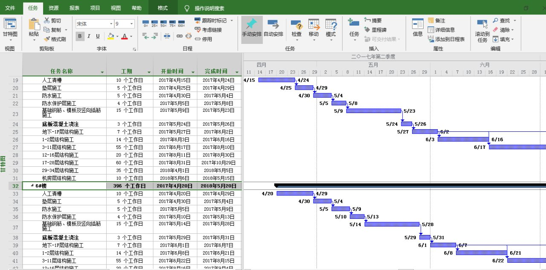546x270 pixels.
Task: Select row header 32
Action: pos(15,186)
